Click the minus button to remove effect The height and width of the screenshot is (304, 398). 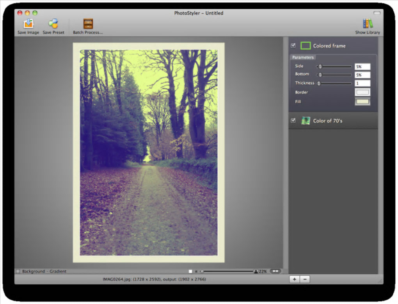(x=305, y=279)
